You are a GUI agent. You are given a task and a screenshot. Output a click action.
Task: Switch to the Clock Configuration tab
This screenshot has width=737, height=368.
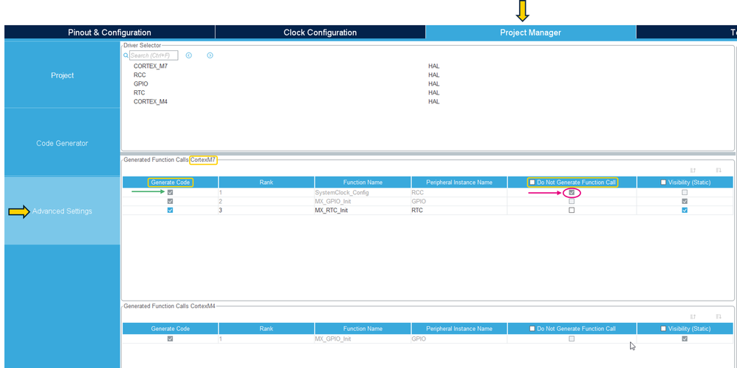pos(320,33)
